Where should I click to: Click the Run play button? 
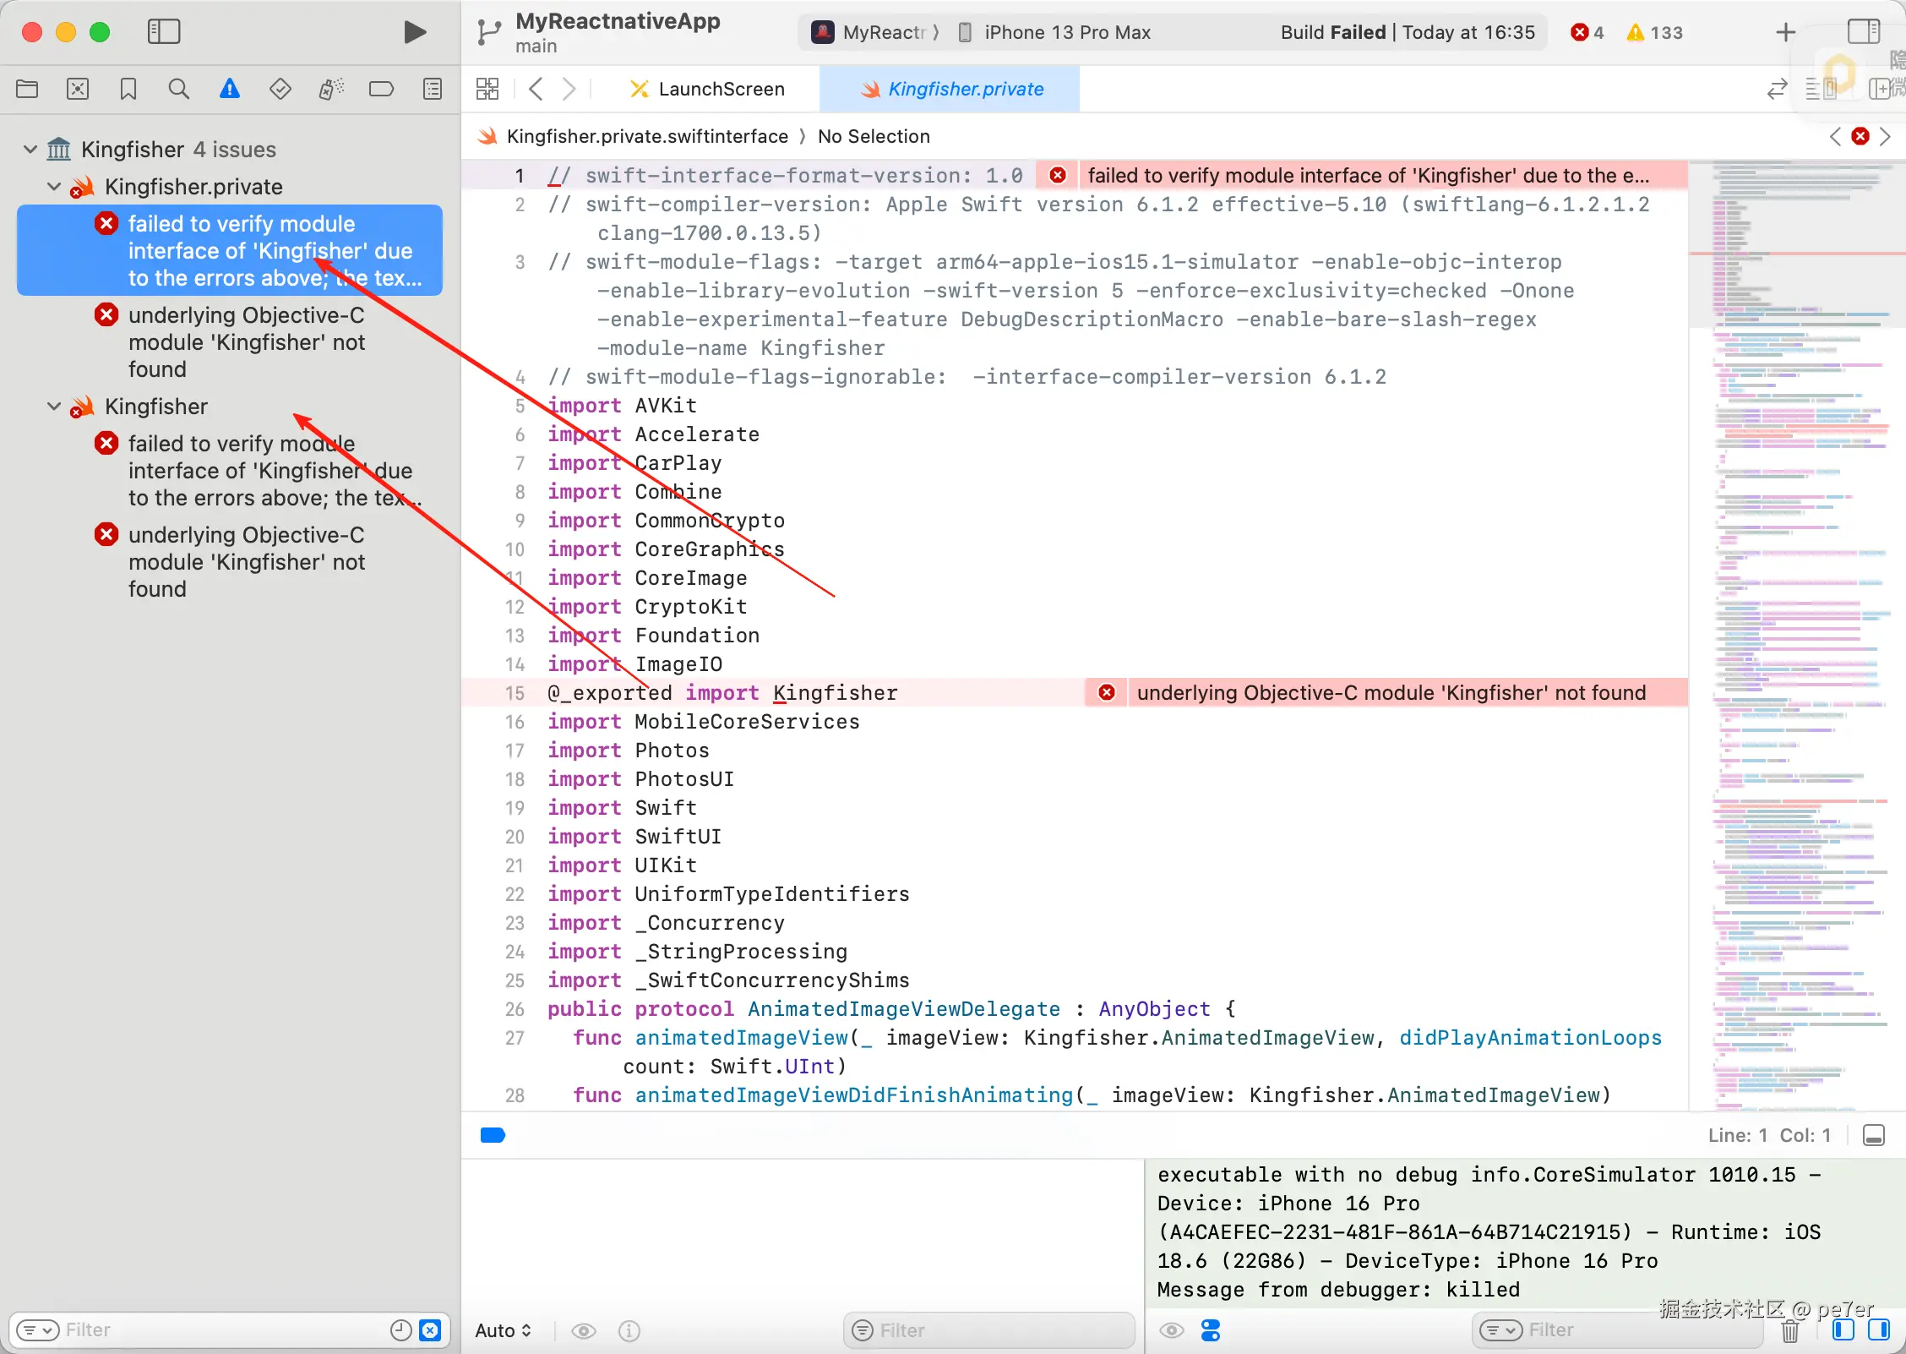[x=414, y=32]
